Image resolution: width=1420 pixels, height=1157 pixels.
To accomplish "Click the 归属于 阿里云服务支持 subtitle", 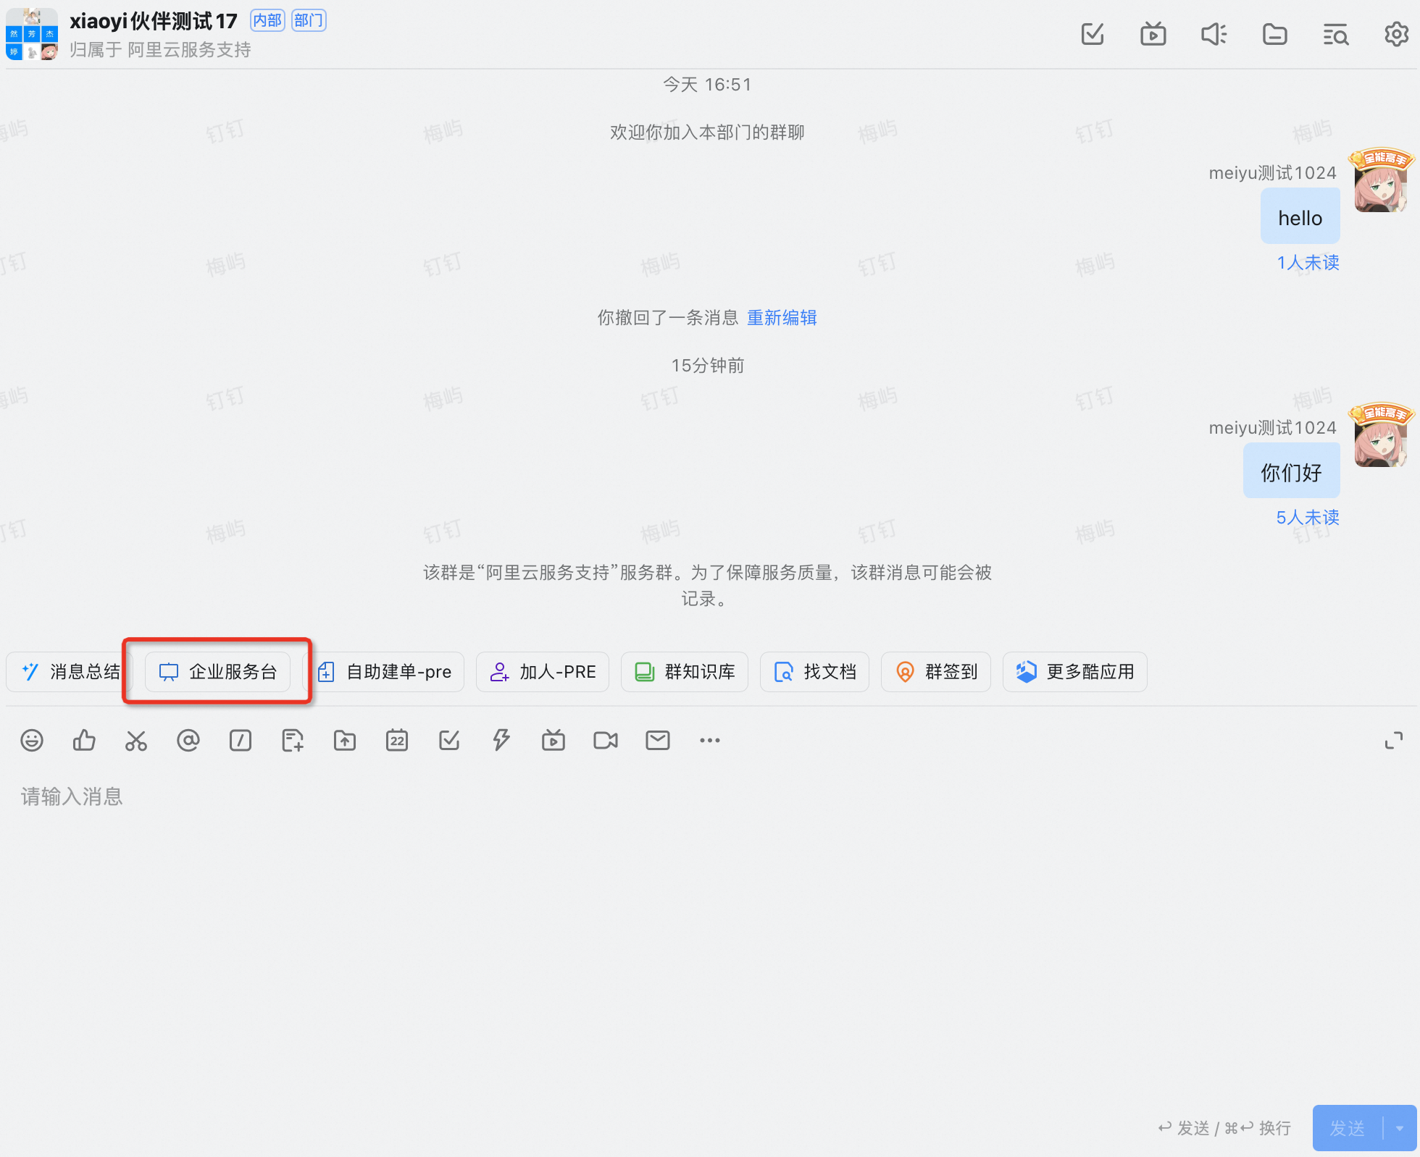I will click(x=160, y=50).
